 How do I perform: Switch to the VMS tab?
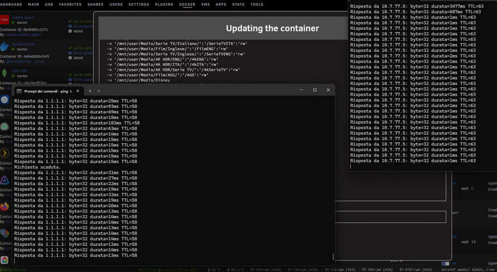205,4
